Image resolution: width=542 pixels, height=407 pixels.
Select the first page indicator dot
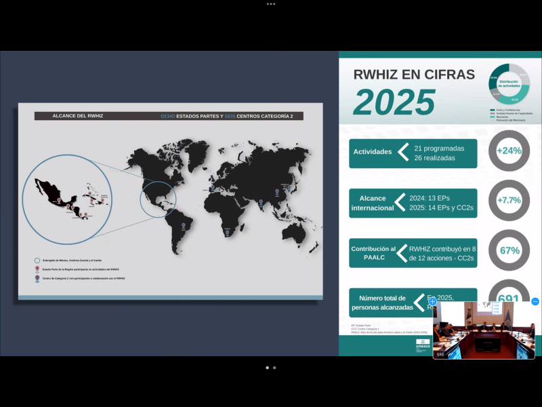tap(267, 368)
